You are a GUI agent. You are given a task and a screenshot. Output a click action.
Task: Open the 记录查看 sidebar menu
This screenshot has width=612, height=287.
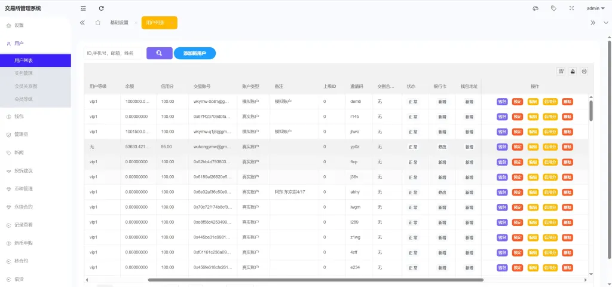pyautogui.click(x=35, y=225)
